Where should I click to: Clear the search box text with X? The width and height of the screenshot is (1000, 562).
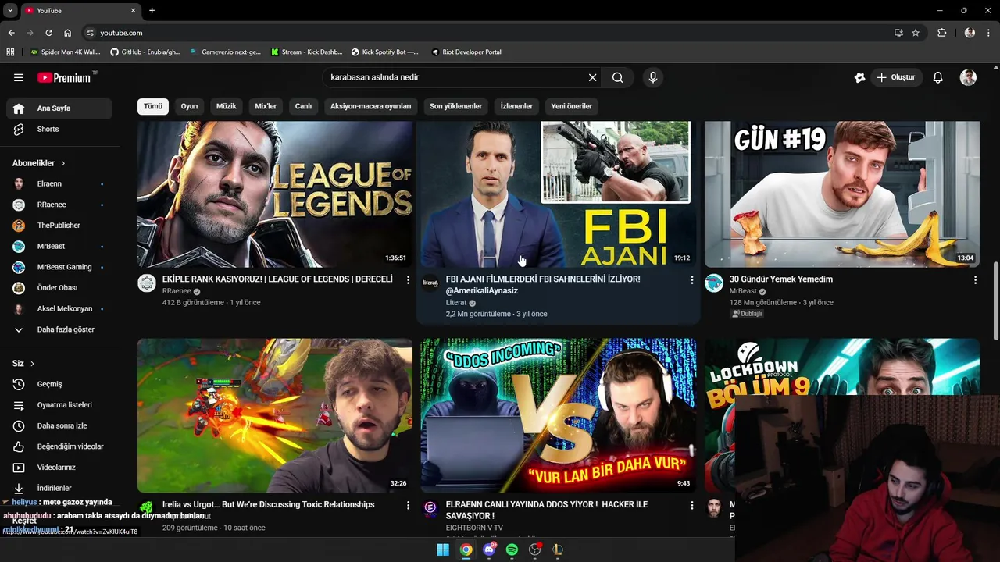point(592,77)
